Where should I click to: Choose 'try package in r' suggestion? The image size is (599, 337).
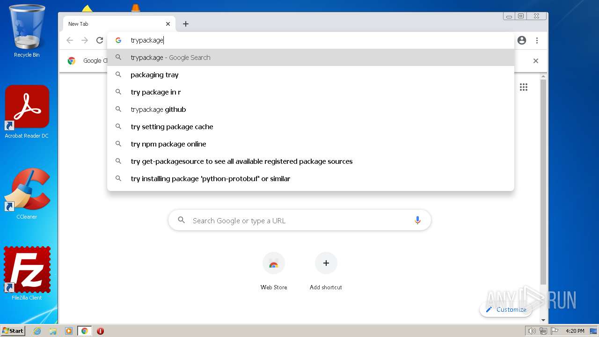point(311,92)
